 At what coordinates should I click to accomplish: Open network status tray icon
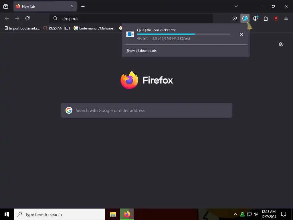point(249,214)
